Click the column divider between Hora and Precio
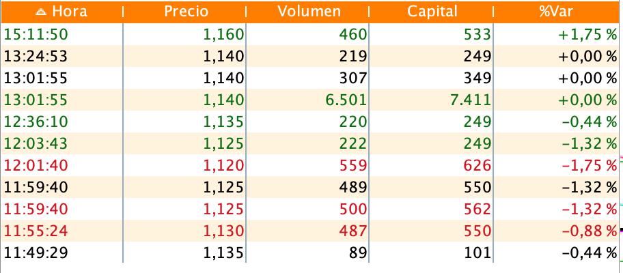Screen dimensions: 623x273 click(123, 12)
